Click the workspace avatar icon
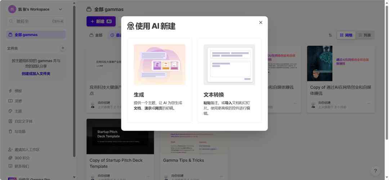389x180 pixels. (x=12, y=9)
